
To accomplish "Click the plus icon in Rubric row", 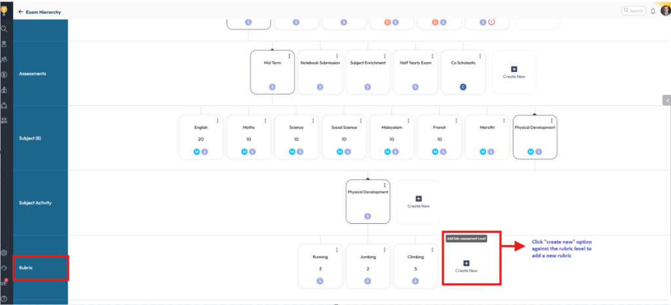I will click(467, 262).
